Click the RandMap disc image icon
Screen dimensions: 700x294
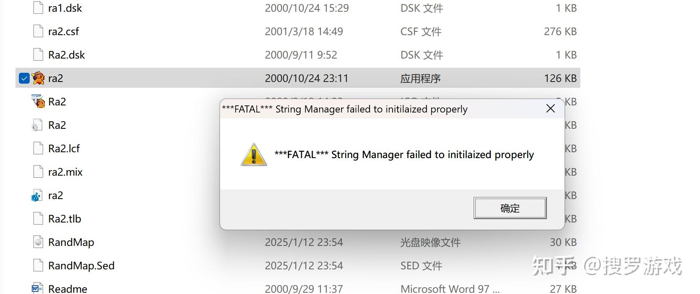[37, 242]
